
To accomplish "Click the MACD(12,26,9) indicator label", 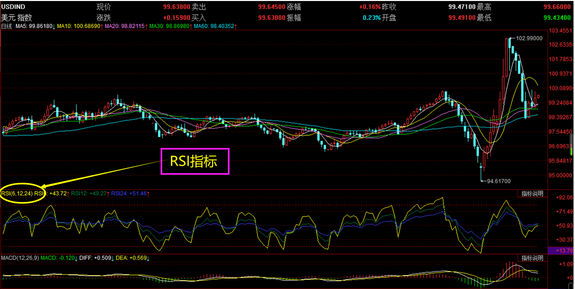I will (20, 258).
